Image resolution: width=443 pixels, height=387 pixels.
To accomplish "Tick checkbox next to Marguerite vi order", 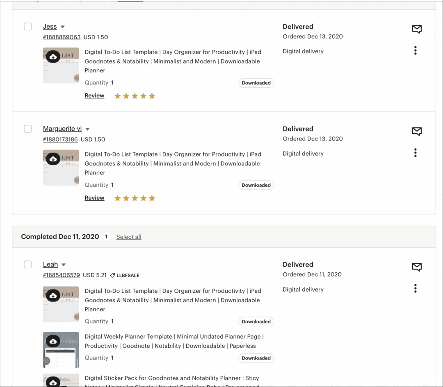I will point(27,129).
